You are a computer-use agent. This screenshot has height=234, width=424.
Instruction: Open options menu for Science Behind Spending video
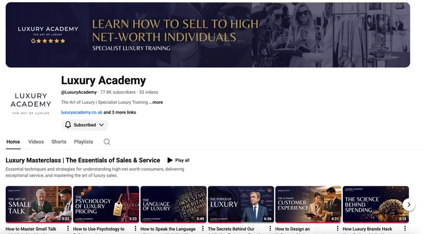coord(405,229)
